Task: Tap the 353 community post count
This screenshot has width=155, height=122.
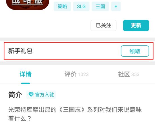Action: pyautogui.click(x=135, y=74)
